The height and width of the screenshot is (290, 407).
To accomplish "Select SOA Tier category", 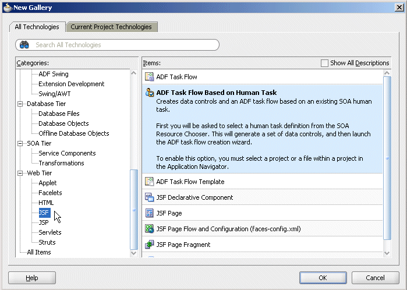I will coord(39,143).
